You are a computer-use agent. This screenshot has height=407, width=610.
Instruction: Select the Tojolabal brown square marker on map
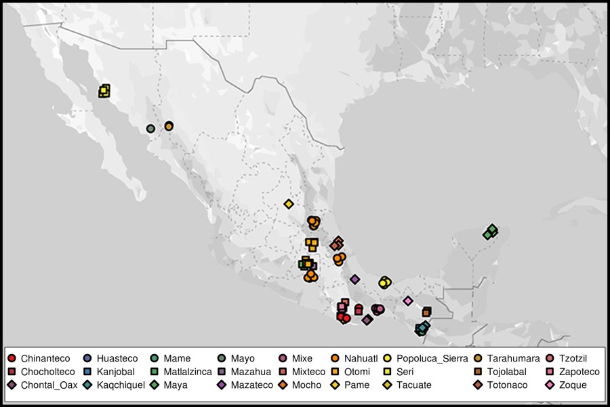pos(427,311)
